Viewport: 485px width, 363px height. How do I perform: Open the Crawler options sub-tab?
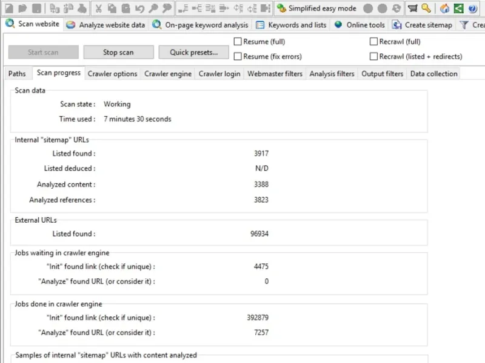point(112,74)
